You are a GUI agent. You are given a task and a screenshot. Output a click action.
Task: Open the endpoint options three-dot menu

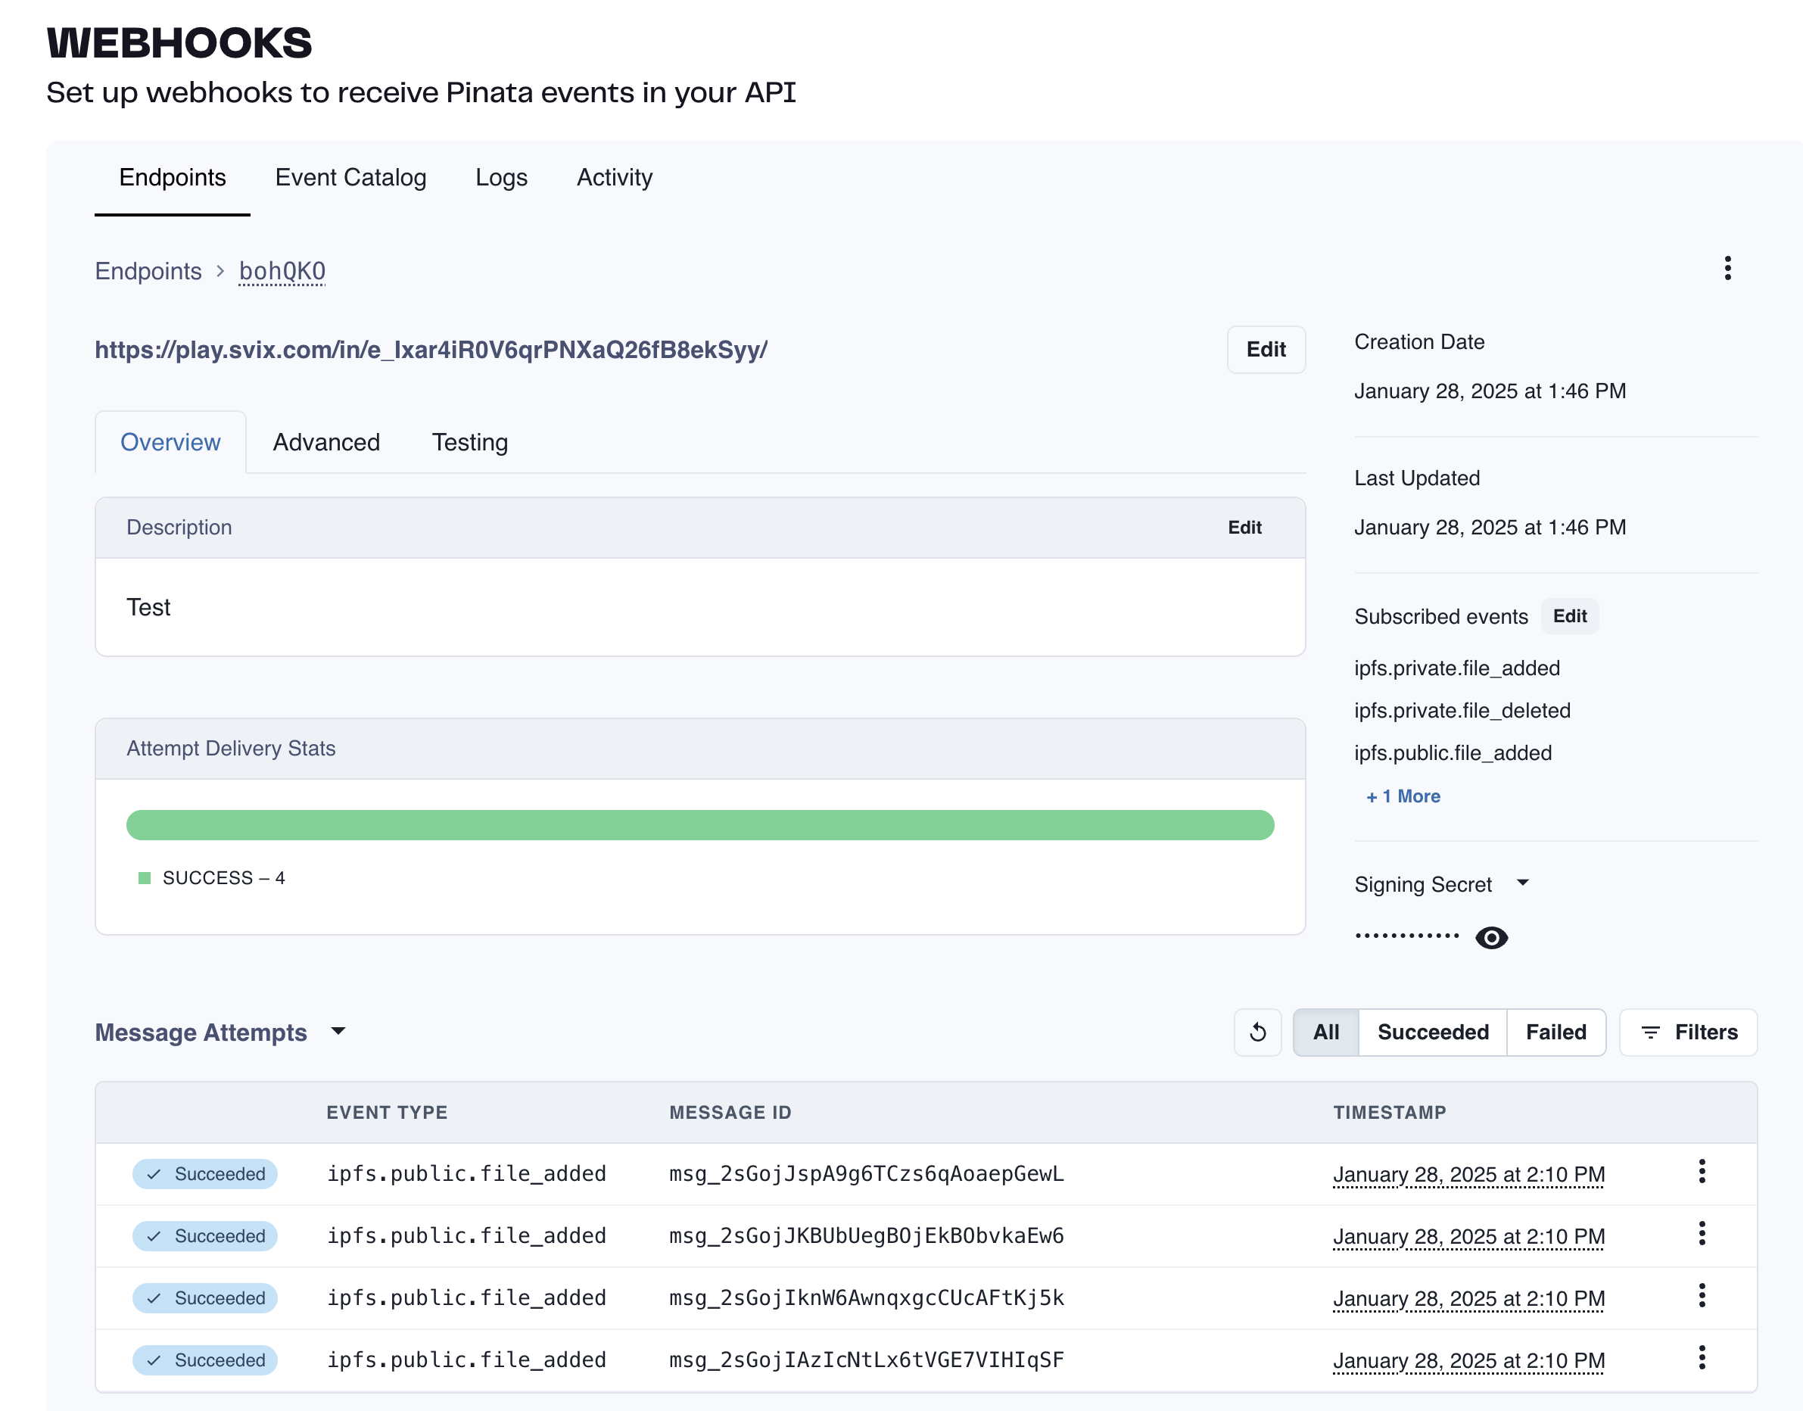click(x=1727, y=268)
